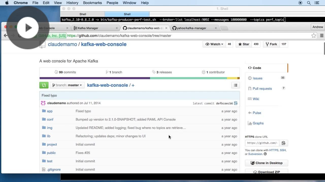The image size is (325, 182).
Task: Bookmark this page with the star icon
Action: coord(314,36)
